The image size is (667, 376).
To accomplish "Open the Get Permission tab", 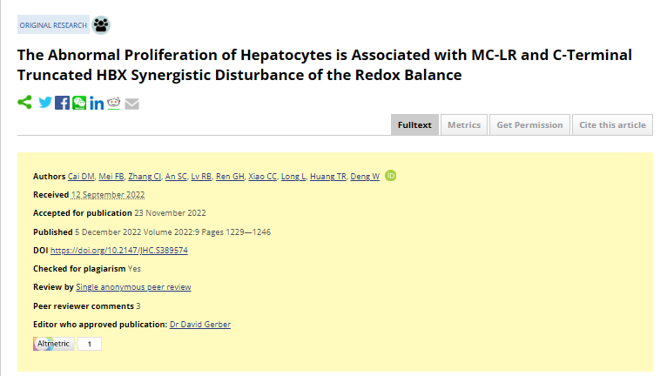I will click(x=529, y=125).
